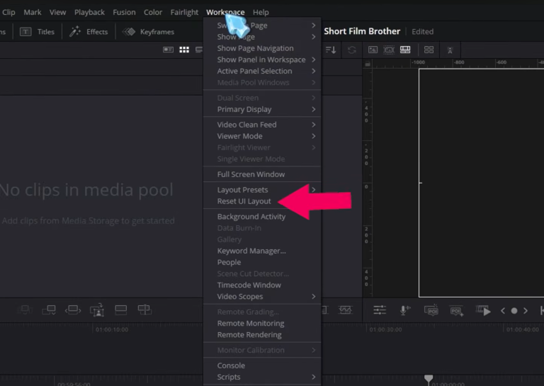Click the 01:00:30:00 mark on timeline ruler
The image size is (544, 386).
(x=385, y=329)
